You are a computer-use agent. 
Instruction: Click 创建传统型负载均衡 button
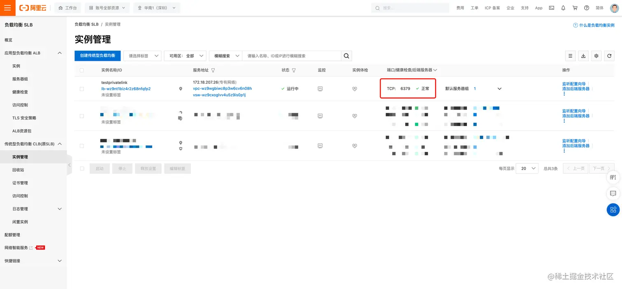click(x=97, y=56)
